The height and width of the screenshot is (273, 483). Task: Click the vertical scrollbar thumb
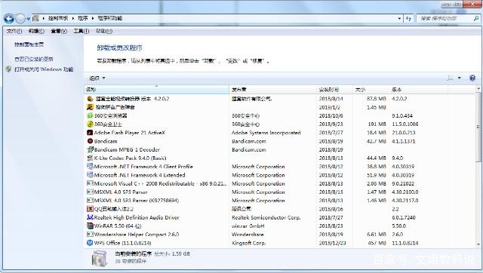(478, 127)
